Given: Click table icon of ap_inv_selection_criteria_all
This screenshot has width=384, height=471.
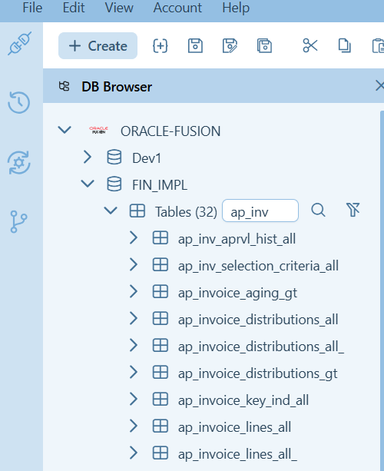Looking at the screenshot, I should (x=161, y=264).
